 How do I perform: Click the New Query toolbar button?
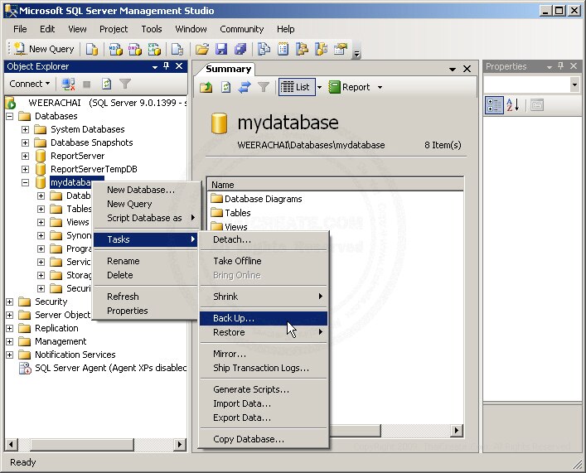click(x=44, y=49)
